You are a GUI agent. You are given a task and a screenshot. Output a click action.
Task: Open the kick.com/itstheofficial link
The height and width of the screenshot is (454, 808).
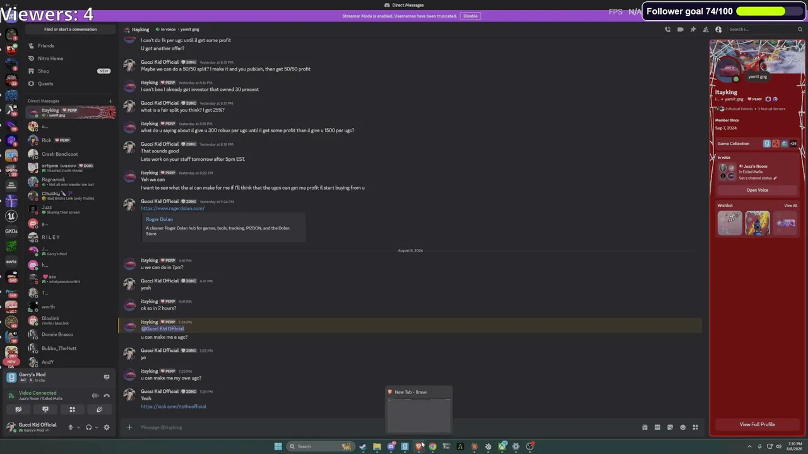tap(173, 406)
